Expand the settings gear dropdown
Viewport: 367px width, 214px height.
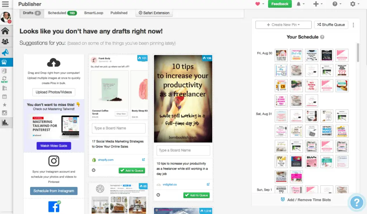point(354,4)
